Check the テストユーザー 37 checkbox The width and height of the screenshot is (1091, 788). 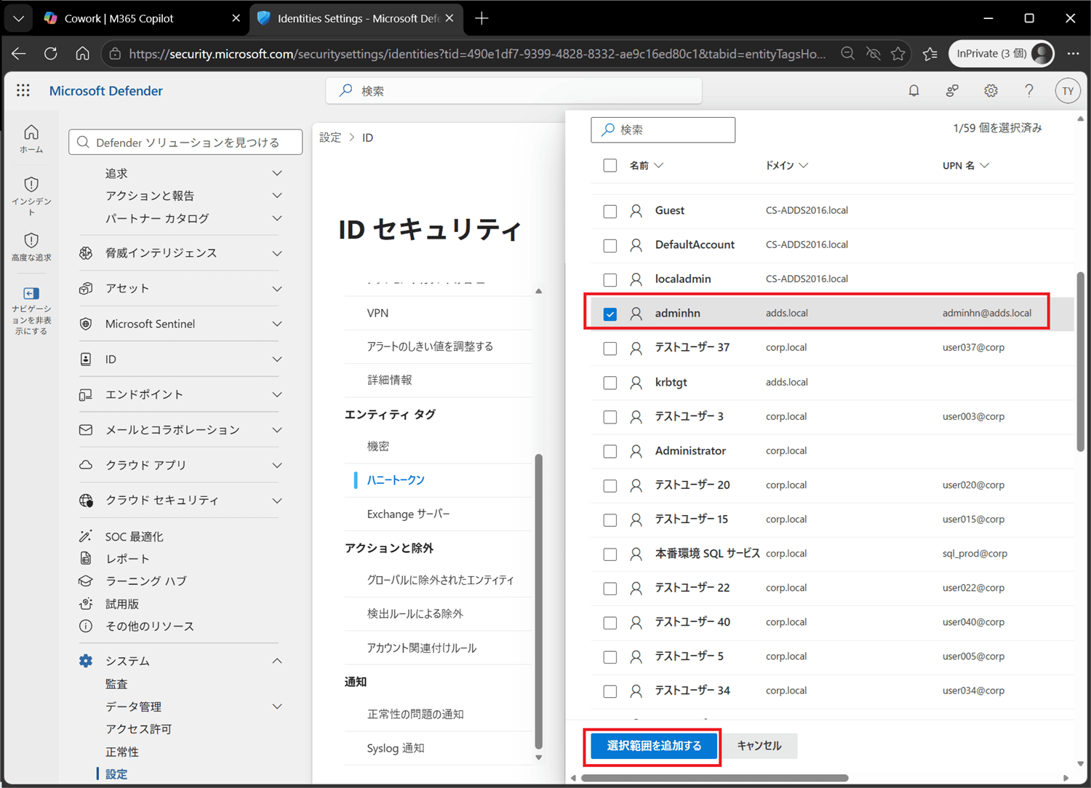tap(610, 349)
